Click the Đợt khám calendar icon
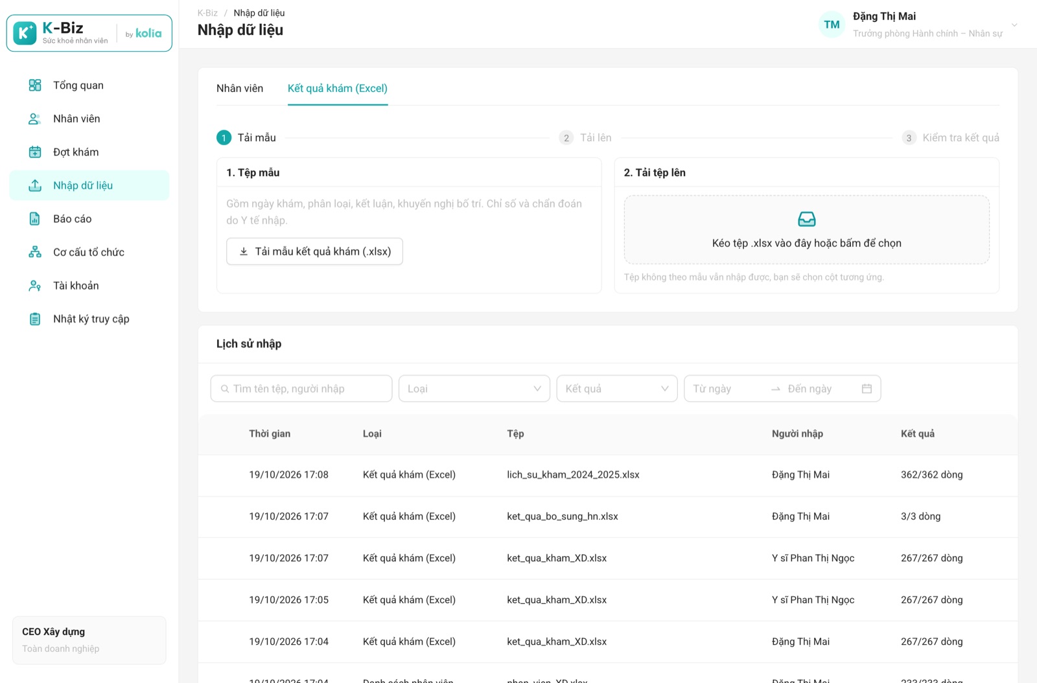Screen dimensions: 1037x683 pyautogui.click(x=35, y=152)
